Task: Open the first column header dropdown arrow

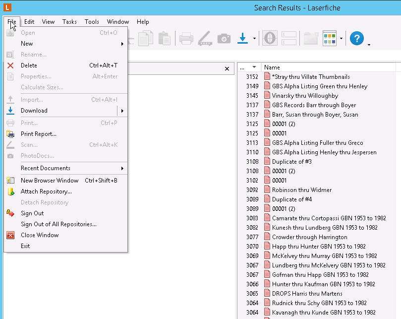Action: point(254,67)
